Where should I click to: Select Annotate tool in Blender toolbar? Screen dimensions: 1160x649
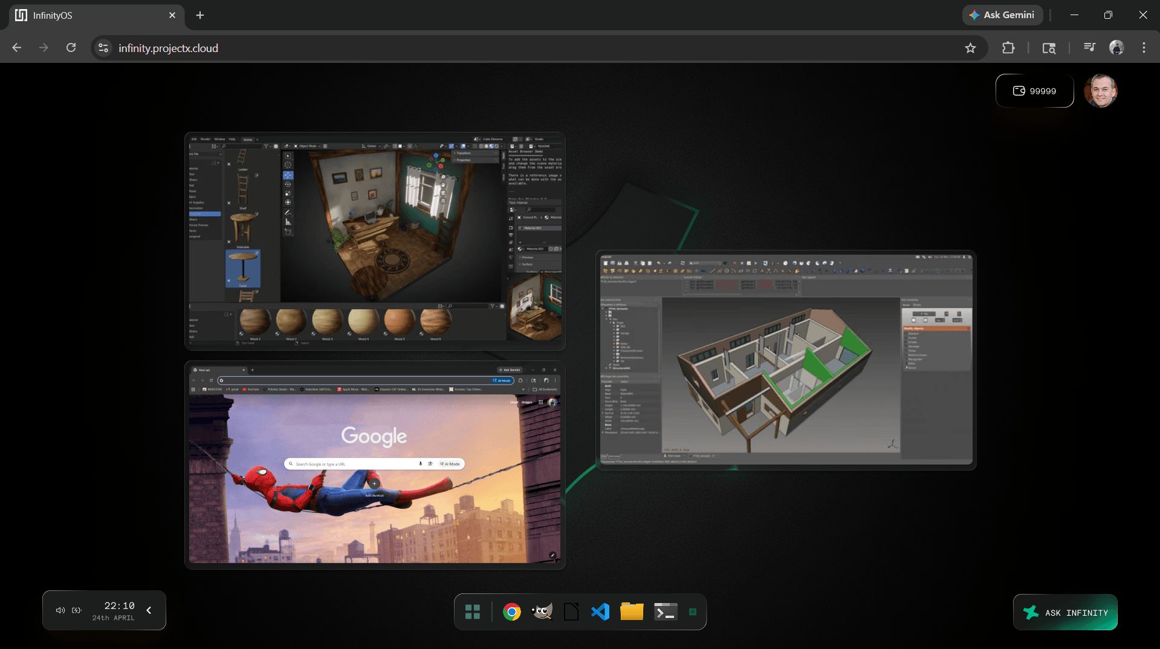pyautogui.click(x=288, y=213)
